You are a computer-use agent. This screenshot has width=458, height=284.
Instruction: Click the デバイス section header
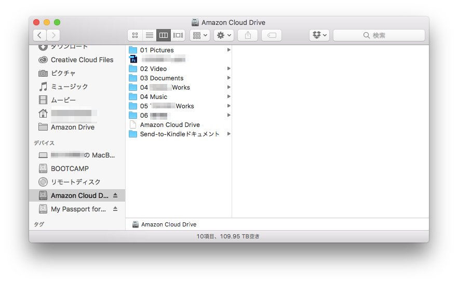pos(44,143)
